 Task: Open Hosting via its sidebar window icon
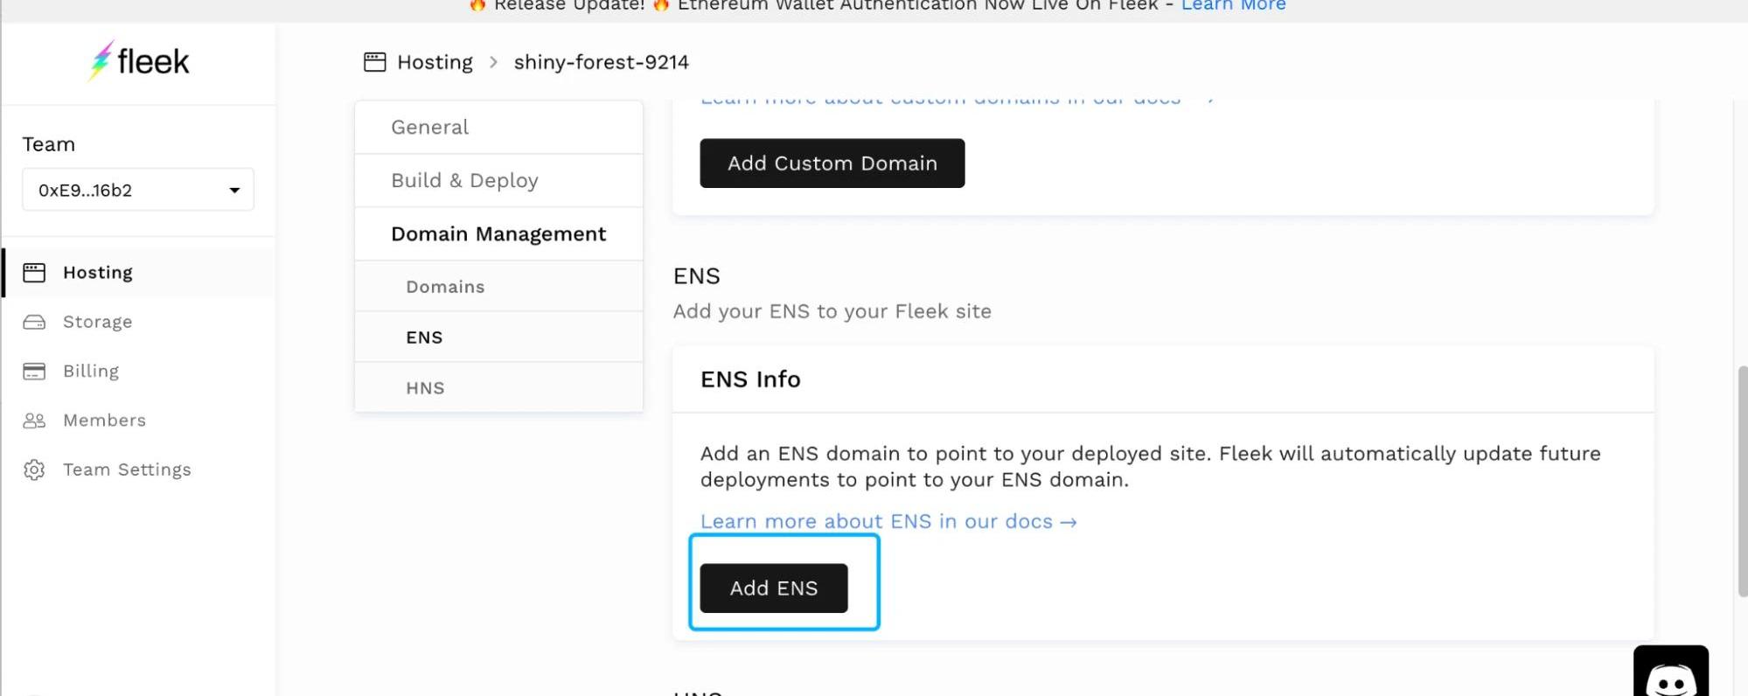tap(34, 273)
